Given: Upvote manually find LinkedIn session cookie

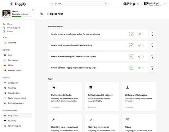Looking at the screenshot, I should [152, 56].
